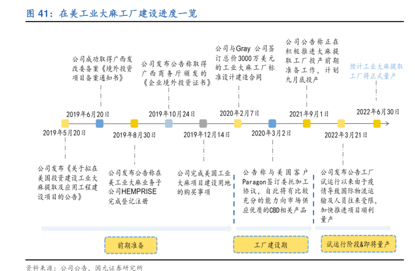Click the blue 2020年3月2日 marker
Viewport: 415px width, 271px height.
coord(272,123)
